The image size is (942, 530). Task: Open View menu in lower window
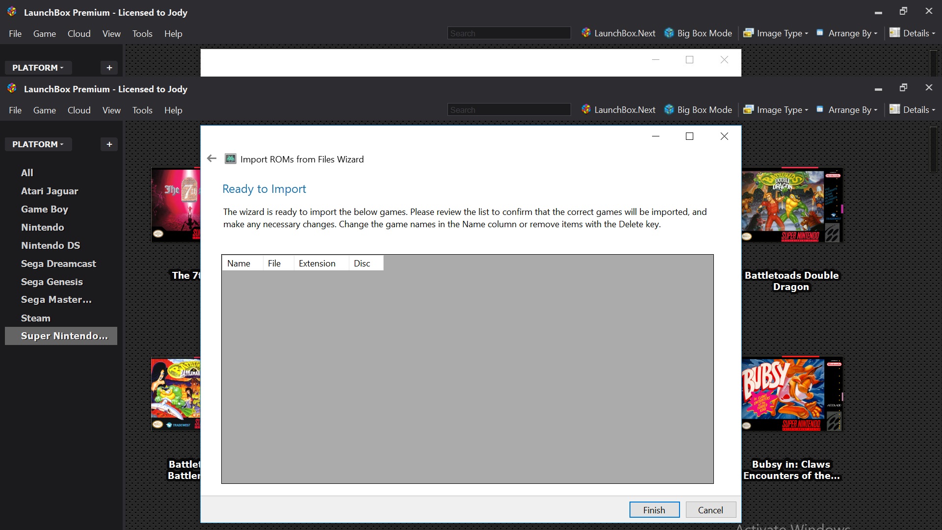point(111,110)
